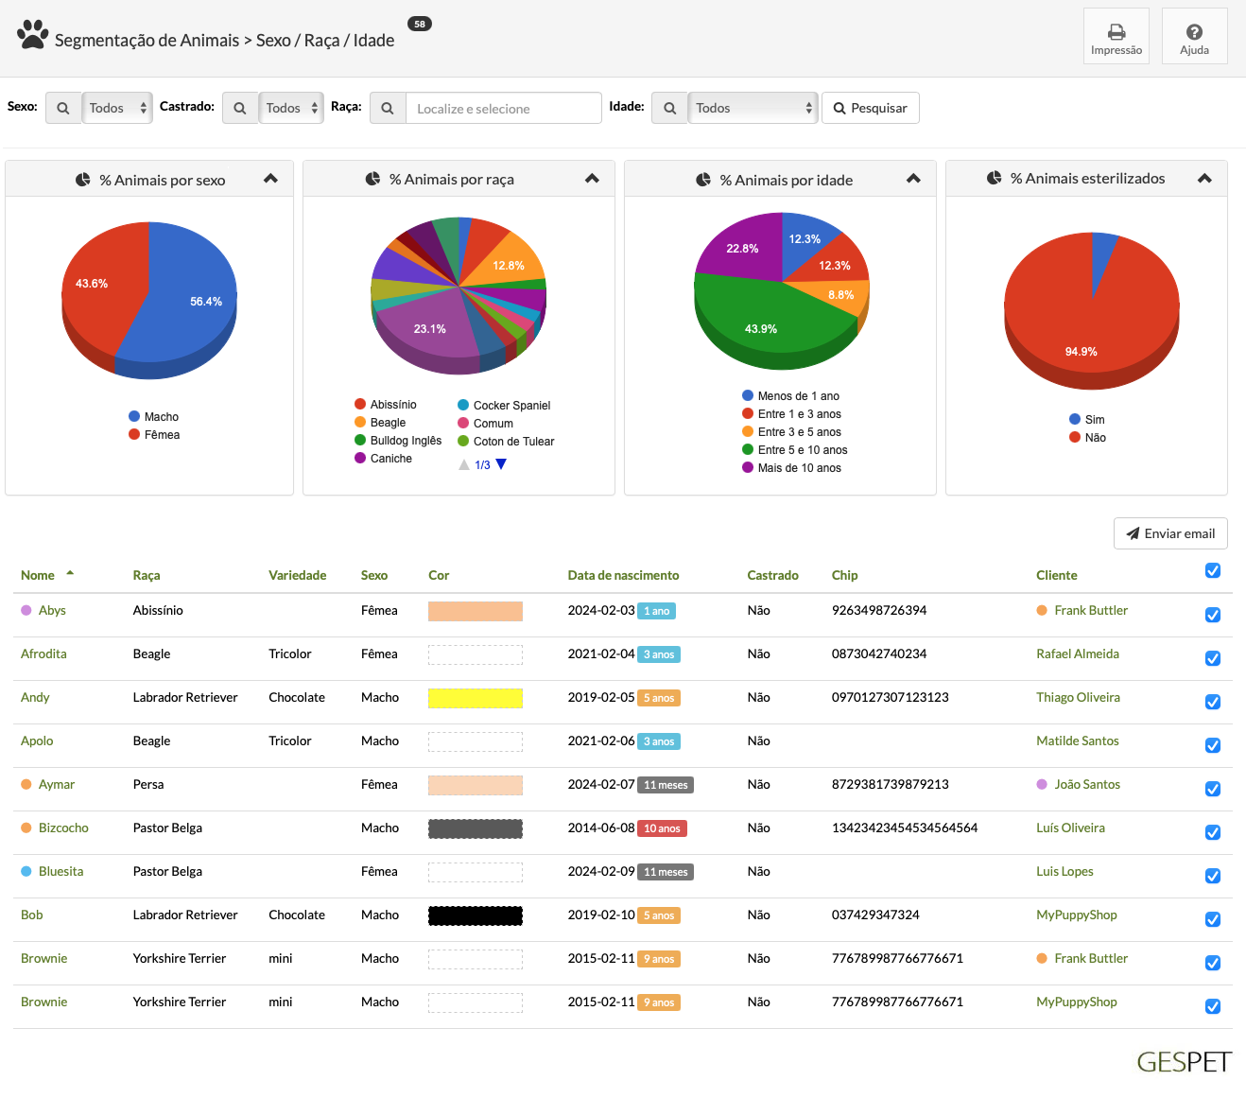Click the Enviar email button
The height and width of the screenshot is (1098, 1246).
pyautogui.click(x=1170, y=533)
